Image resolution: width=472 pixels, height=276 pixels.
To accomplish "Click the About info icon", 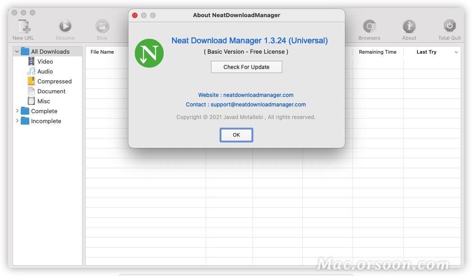I will [x=409, y=26].
